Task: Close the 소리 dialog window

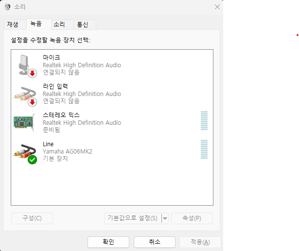Action: 217,7
